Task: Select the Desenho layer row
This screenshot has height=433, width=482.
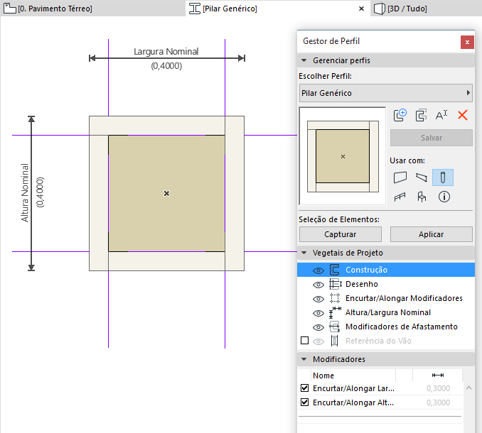Action: click(386, 284)
